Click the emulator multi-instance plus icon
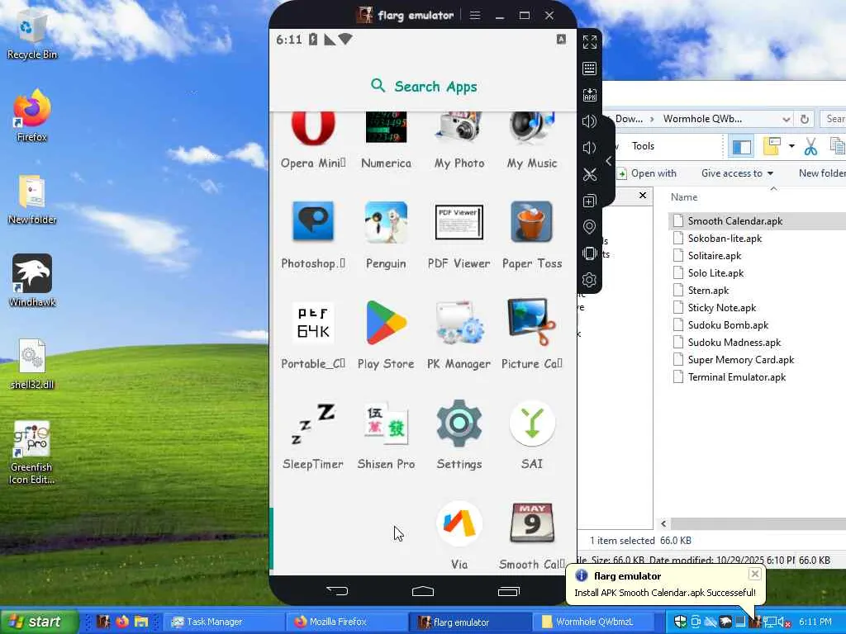The height and width of the screenshot is (634, 846). pos(590,201)
